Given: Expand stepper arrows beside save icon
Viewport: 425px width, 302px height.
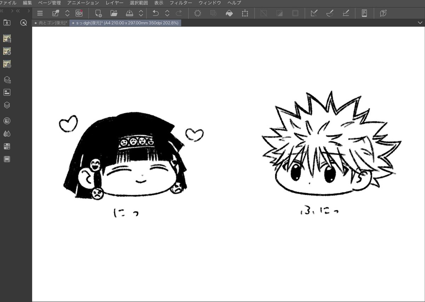Looking at the screenshot, I should point(141,13).
